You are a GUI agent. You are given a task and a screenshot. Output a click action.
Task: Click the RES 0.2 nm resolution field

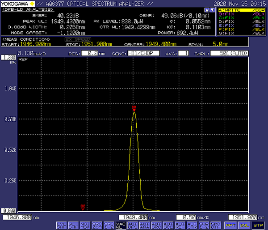coord(91,53)
